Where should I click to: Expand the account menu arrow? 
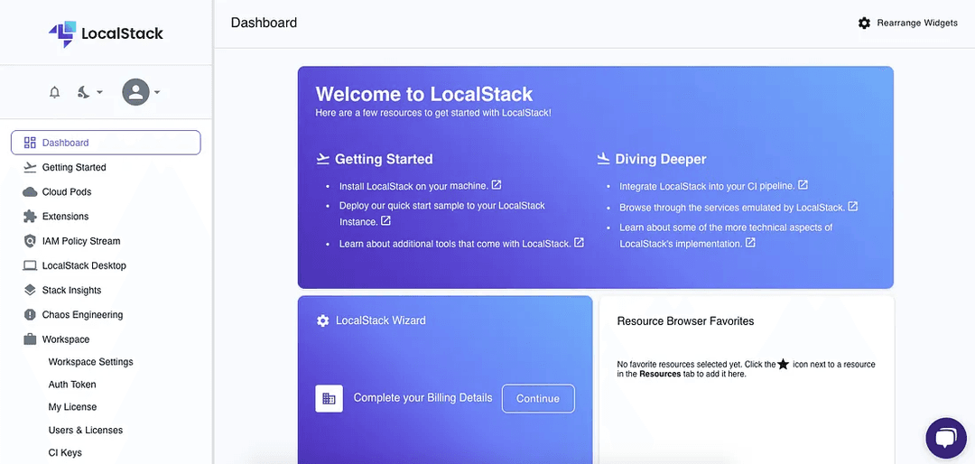[x=157, y=92]
